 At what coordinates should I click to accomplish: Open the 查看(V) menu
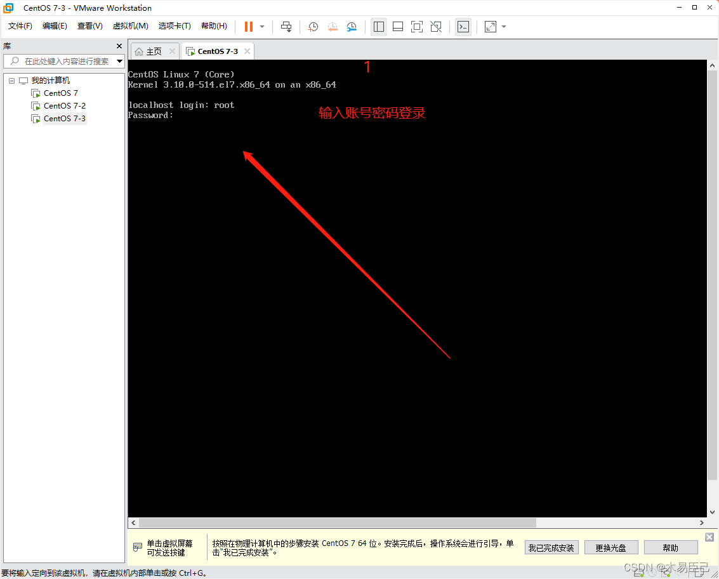90,26
